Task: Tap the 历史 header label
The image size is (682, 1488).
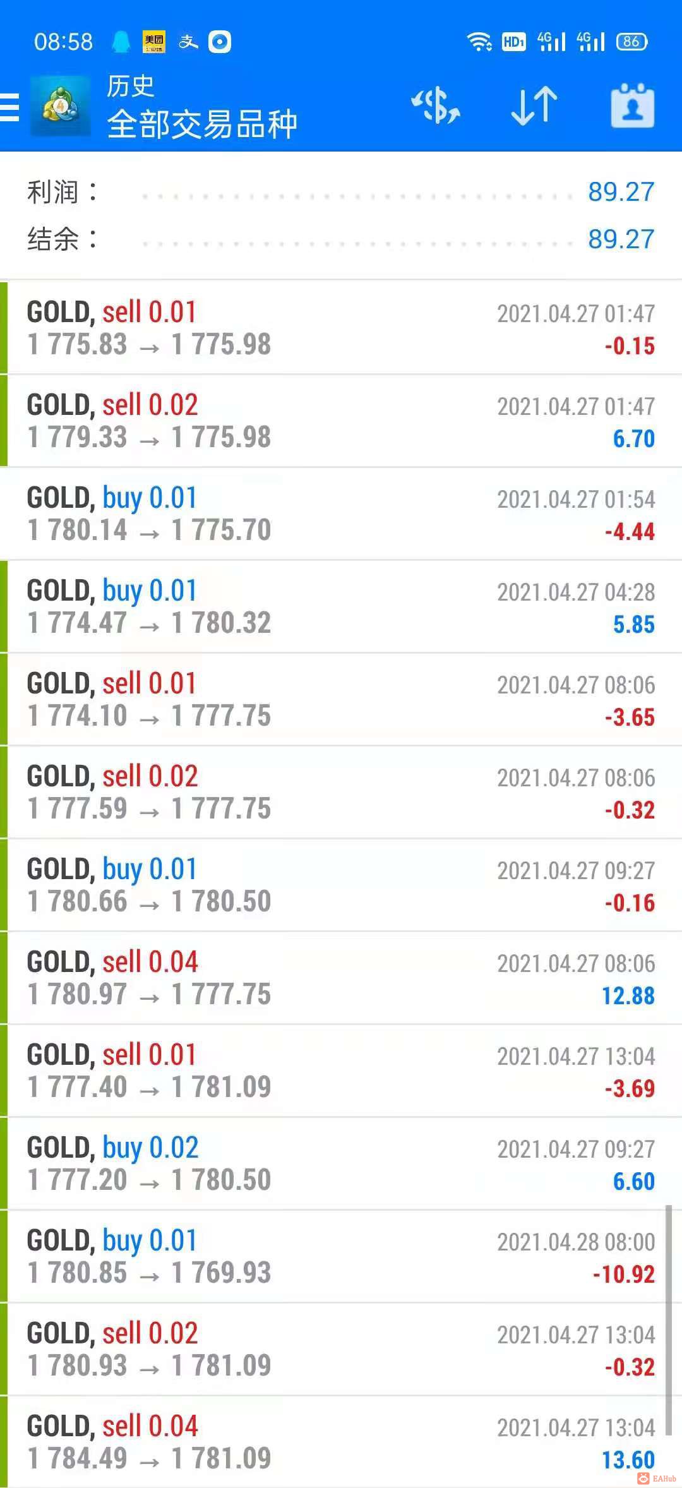Action: pyautogui.click(x=131, y=86)
